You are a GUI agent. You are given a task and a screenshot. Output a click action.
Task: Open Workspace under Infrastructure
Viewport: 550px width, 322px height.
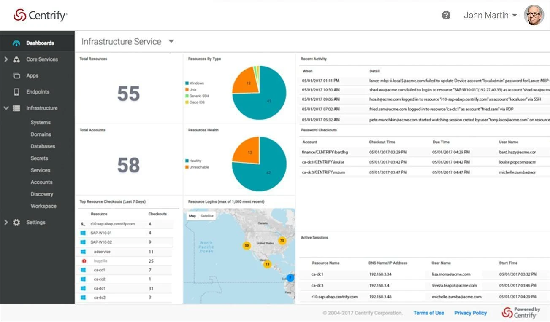43,207
